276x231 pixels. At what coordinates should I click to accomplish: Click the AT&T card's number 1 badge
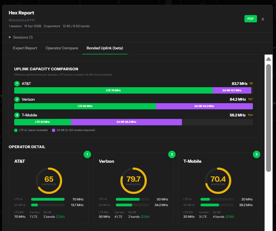tap(87, 154)
